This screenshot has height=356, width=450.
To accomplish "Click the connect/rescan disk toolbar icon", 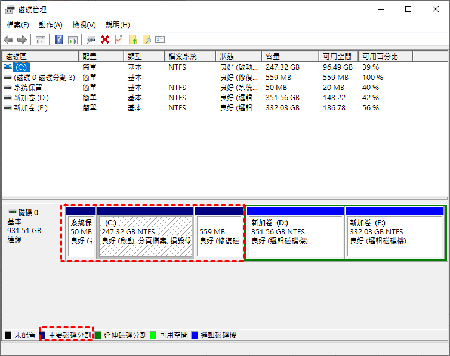I will (x=91, y=40).
